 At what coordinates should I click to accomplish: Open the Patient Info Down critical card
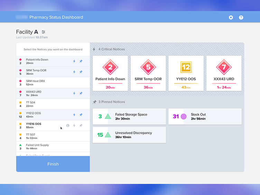pos(110,73)
